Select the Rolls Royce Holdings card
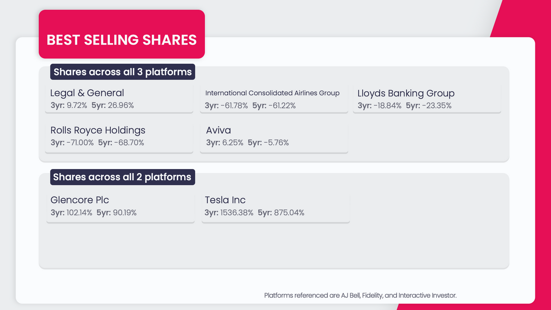This screenshot has width=551, height=310. 119,136
